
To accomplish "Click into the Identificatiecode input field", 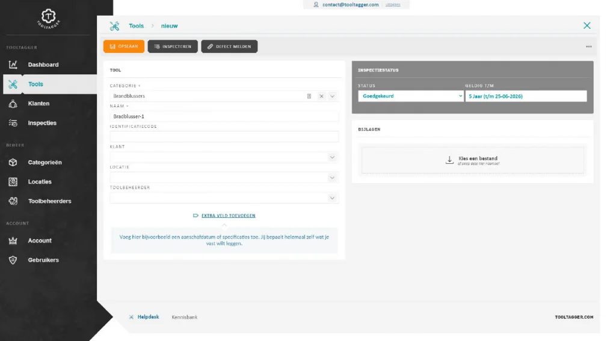I will [x=224, y=137].
